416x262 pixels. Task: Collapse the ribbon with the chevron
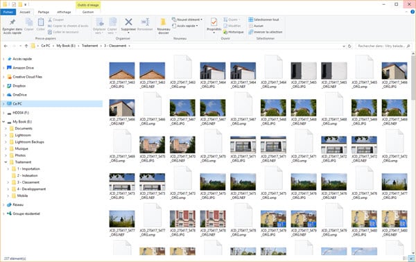pyautogui.click(x=407, y=12)
